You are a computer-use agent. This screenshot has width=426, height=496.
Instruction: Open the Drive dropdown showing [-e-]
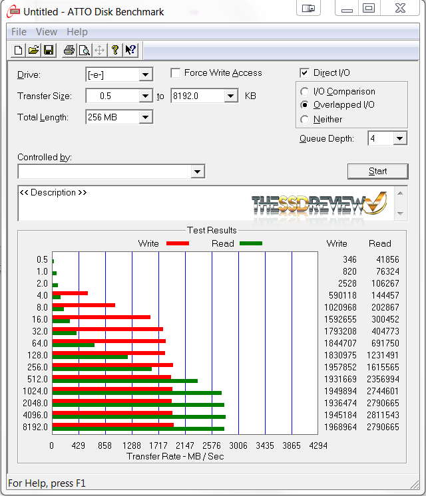[146, 74]
